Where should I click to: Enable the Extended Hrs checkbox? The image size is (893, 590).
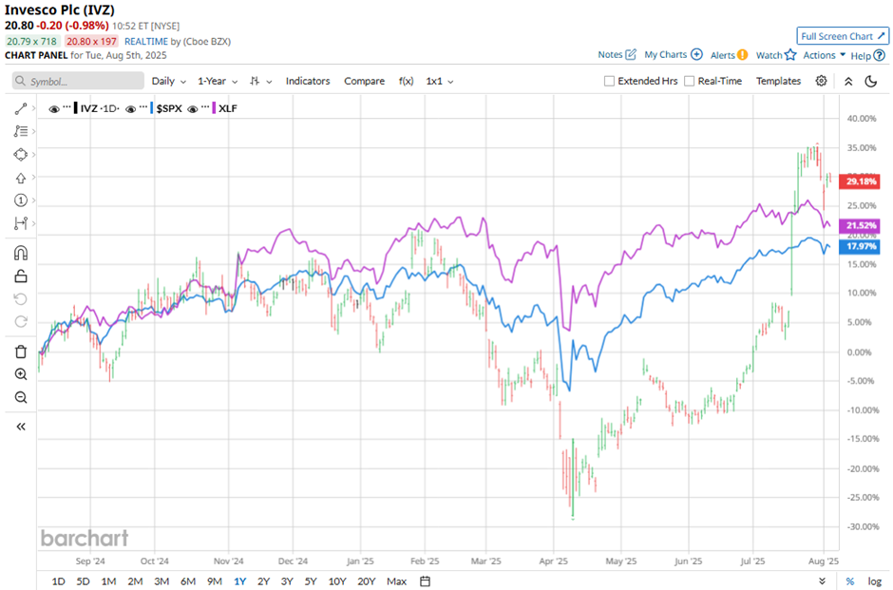609,81
